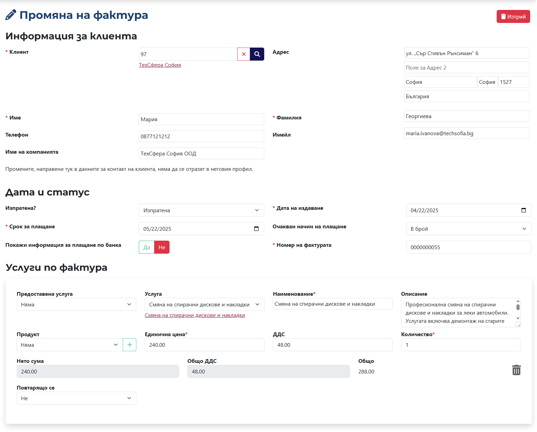Click the total value 288.00
Viewport: 537px width, 432px height.
(366, 371)
